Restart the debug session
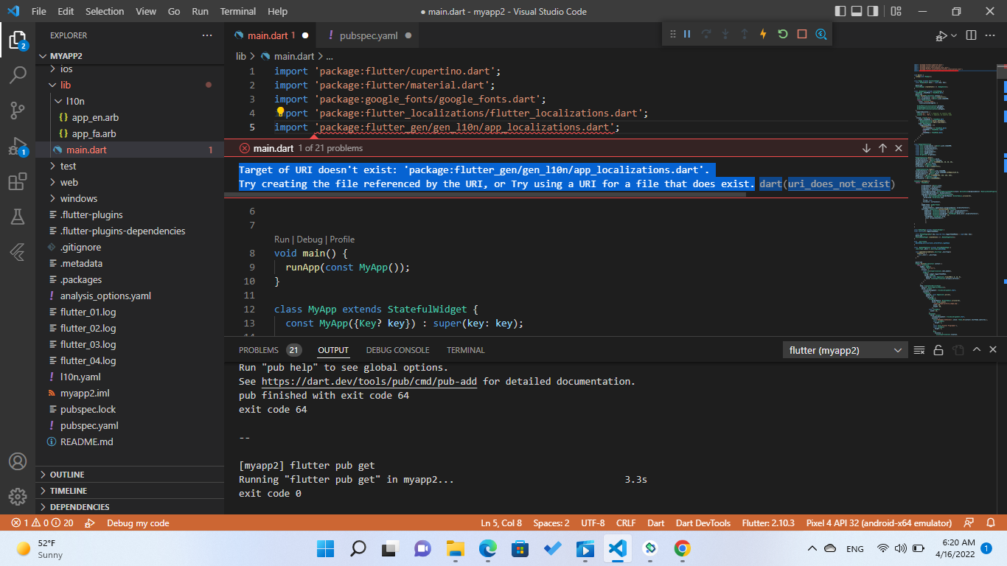 coord(783,34)
